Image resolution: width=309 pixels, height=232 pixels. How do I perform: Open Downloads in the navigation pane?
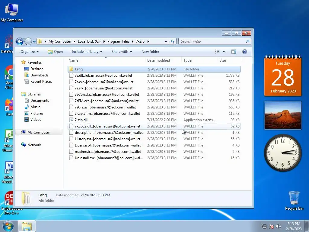(36, 75)
